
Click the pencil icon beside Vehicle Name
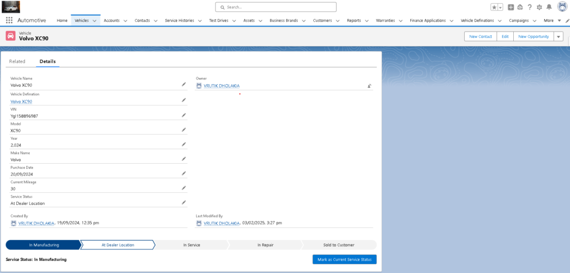tap(184, 84)
